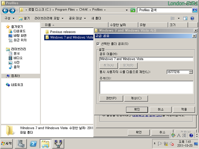The width and height of the screenshot is (199, 149).
Task: Select 라이브러리 in navigation pane
Action: [16, 49]
